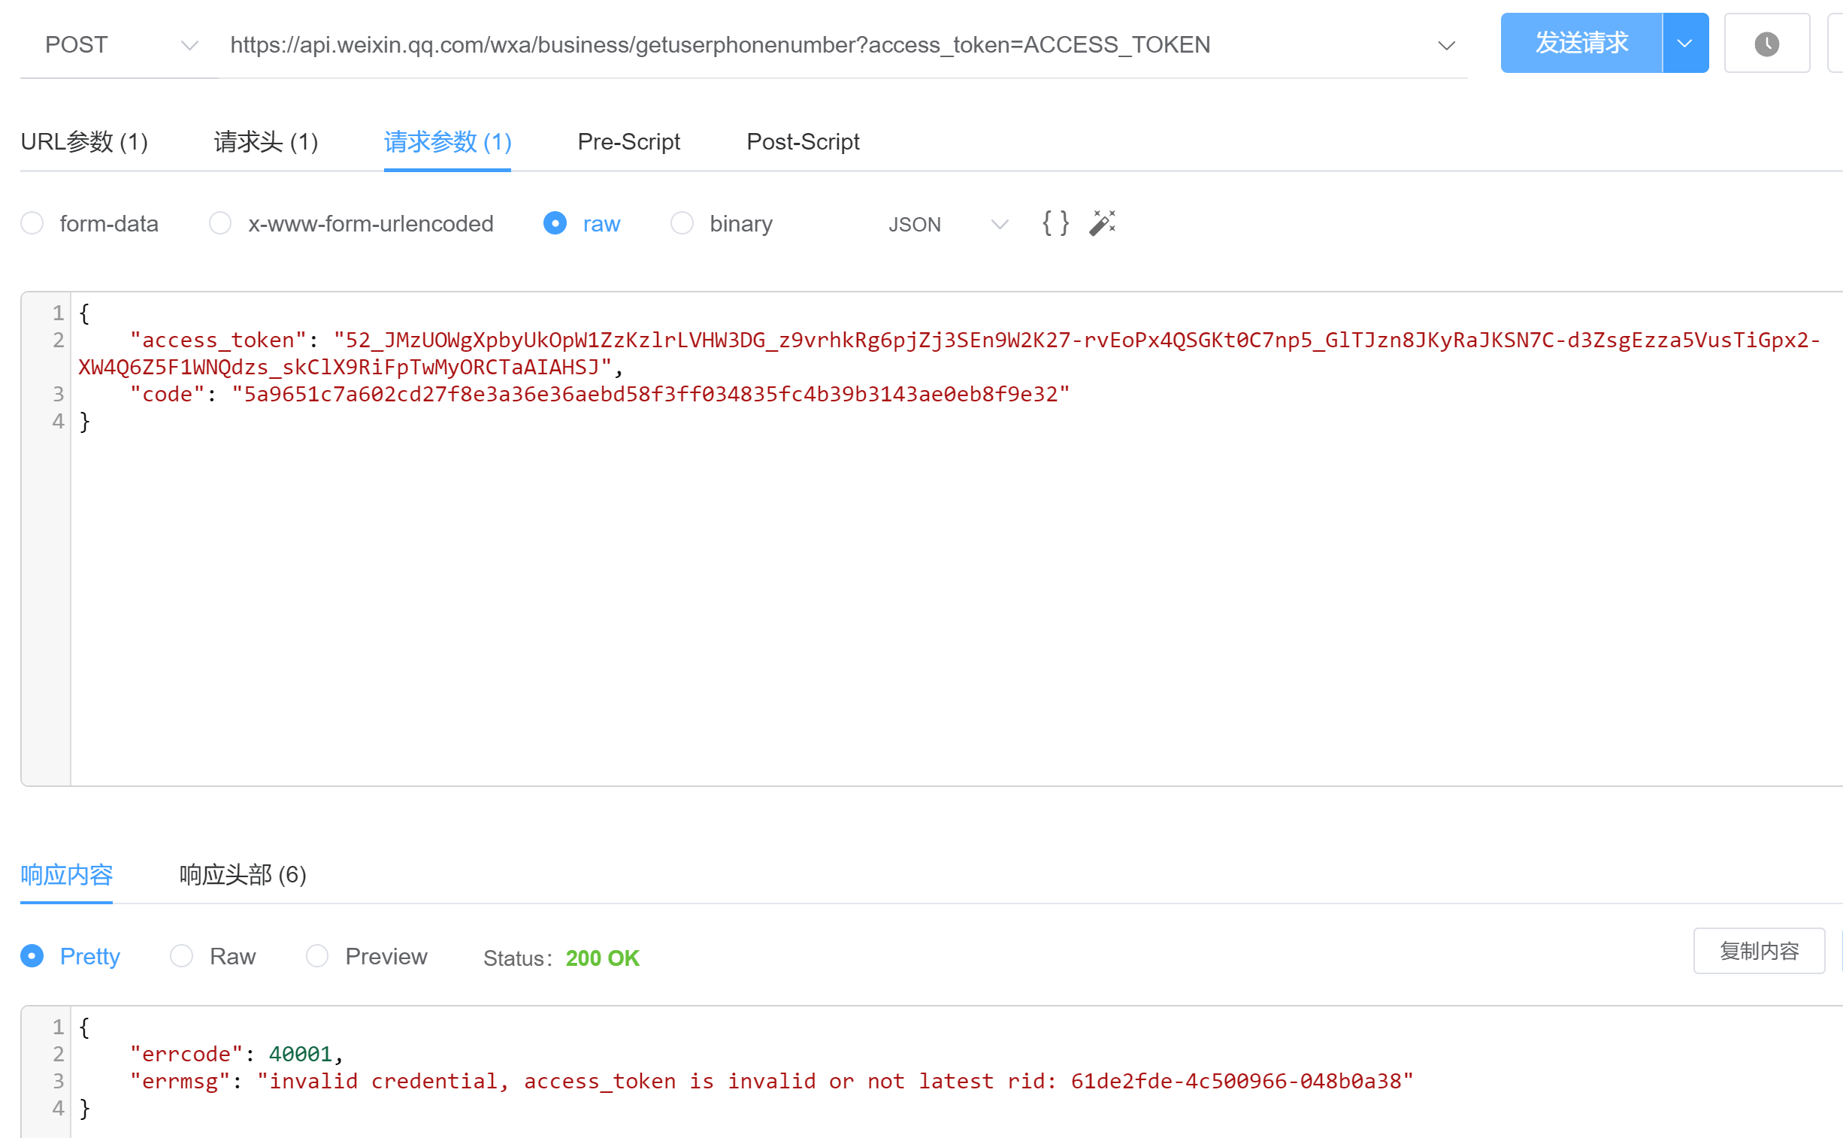Viewport: 1843px width, 1138px height.
Task: Click the errcode 40001 response line
Action: (x=235, y=1054)
